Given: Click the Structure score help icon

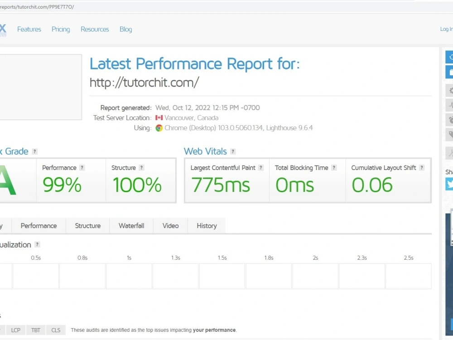Looking at the screenshot, I should coord(141,168).
